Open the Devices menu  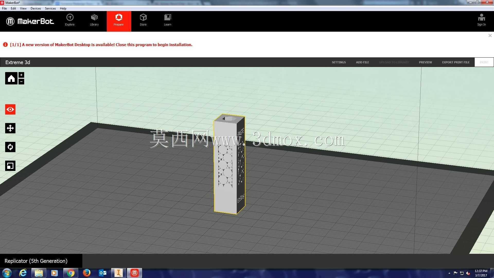[x=36, y=8]
